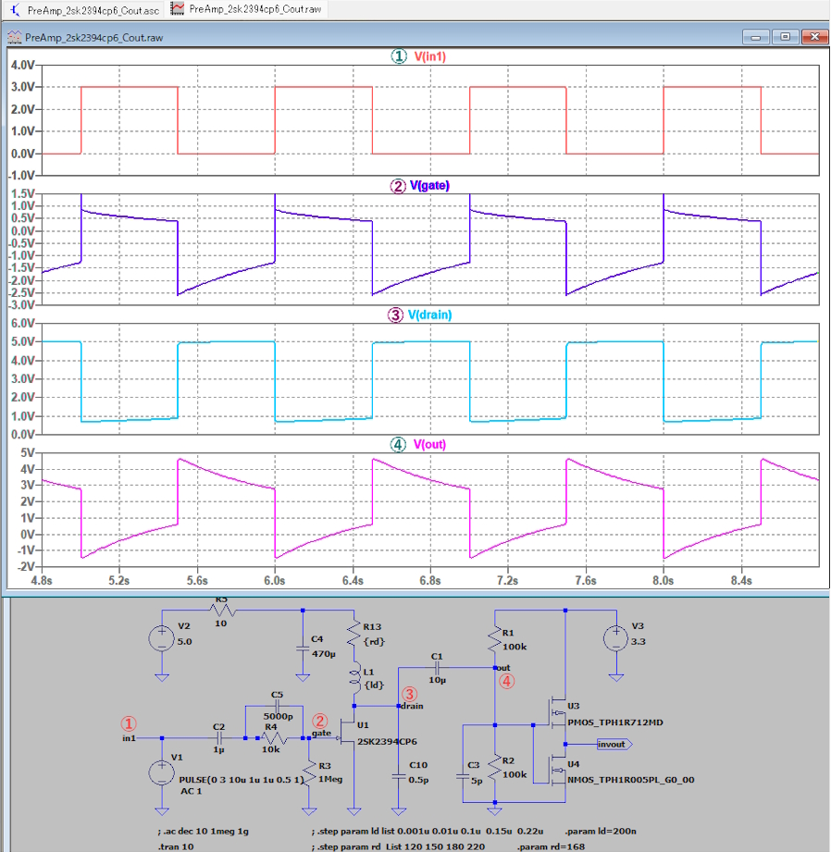
Task: Click the 'PMOS_TPH1R712MD' model name
Action: click(x=615, y=722)
